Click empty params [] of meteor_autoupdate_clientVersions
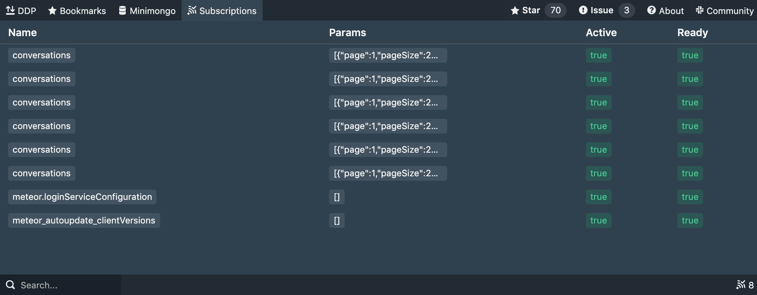 coord(337,221)
